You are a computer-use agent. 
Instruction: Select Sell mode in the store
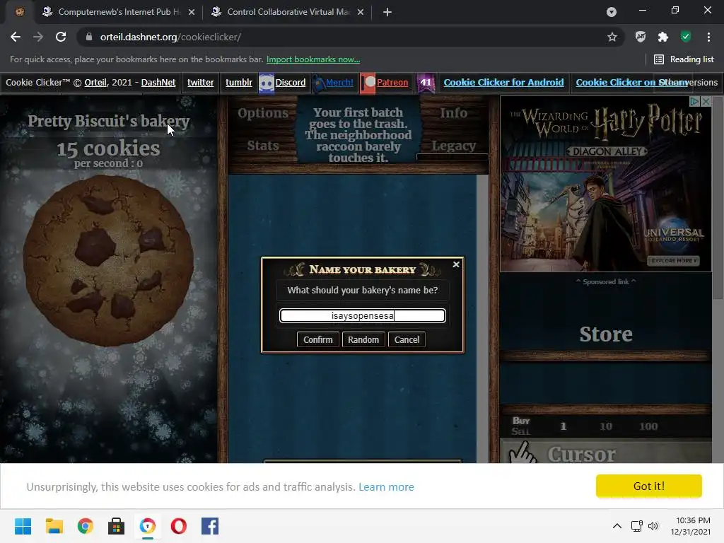(521, 431)
